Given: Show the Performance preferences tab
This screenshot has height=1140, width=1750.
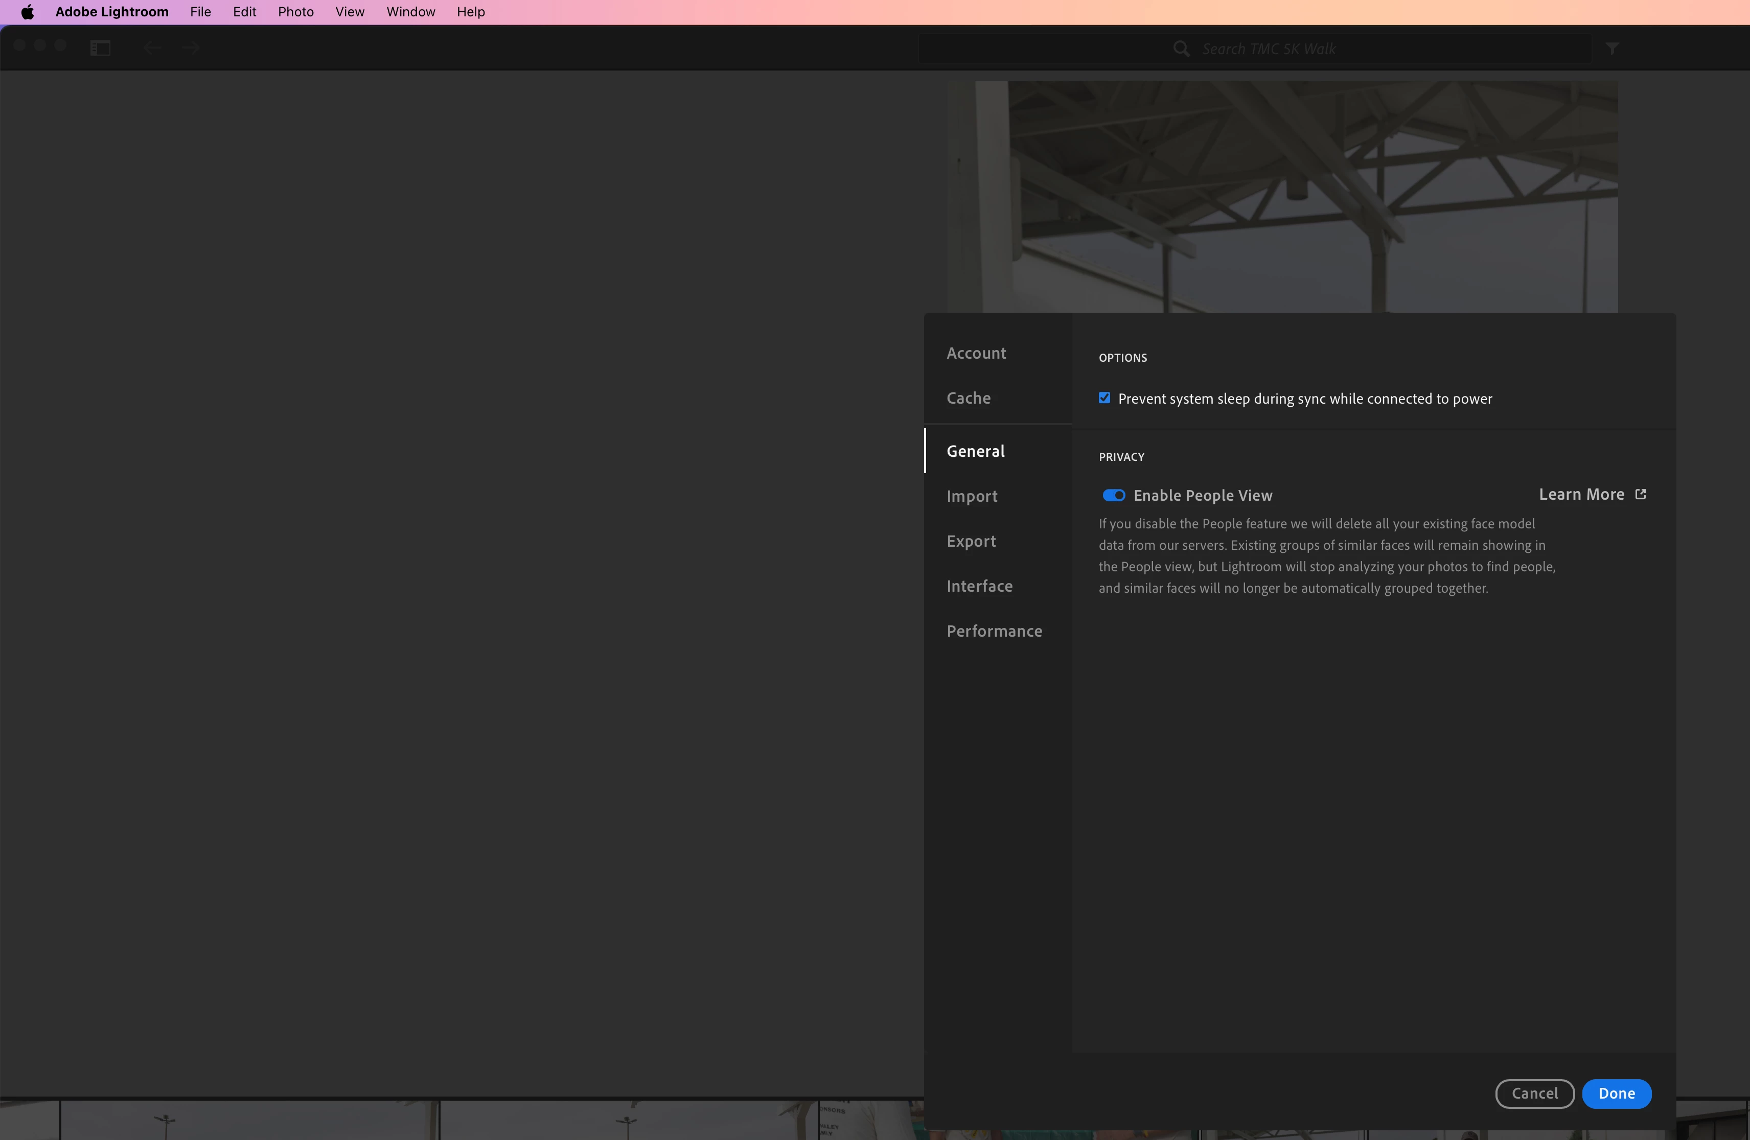Looking at the screenshot, I should (994, 631).
